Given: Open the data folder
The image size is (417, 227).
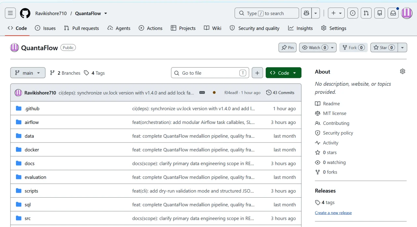Looking at the screenshot, I should [x=29, y=136].
